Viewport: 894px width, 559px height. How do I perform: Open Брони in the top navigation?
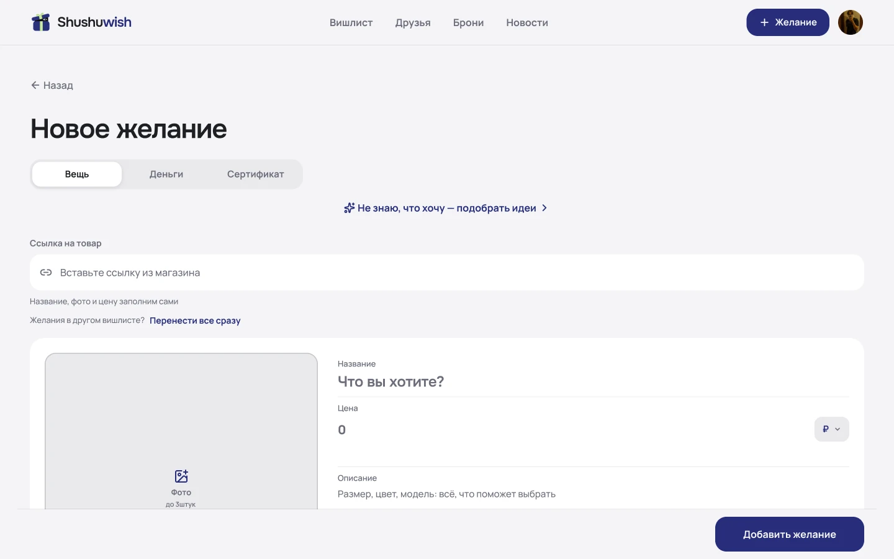pyautogui.click(x=469, y=23)
